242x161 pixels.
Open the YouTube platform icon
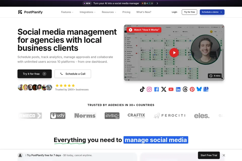point(171,89)
